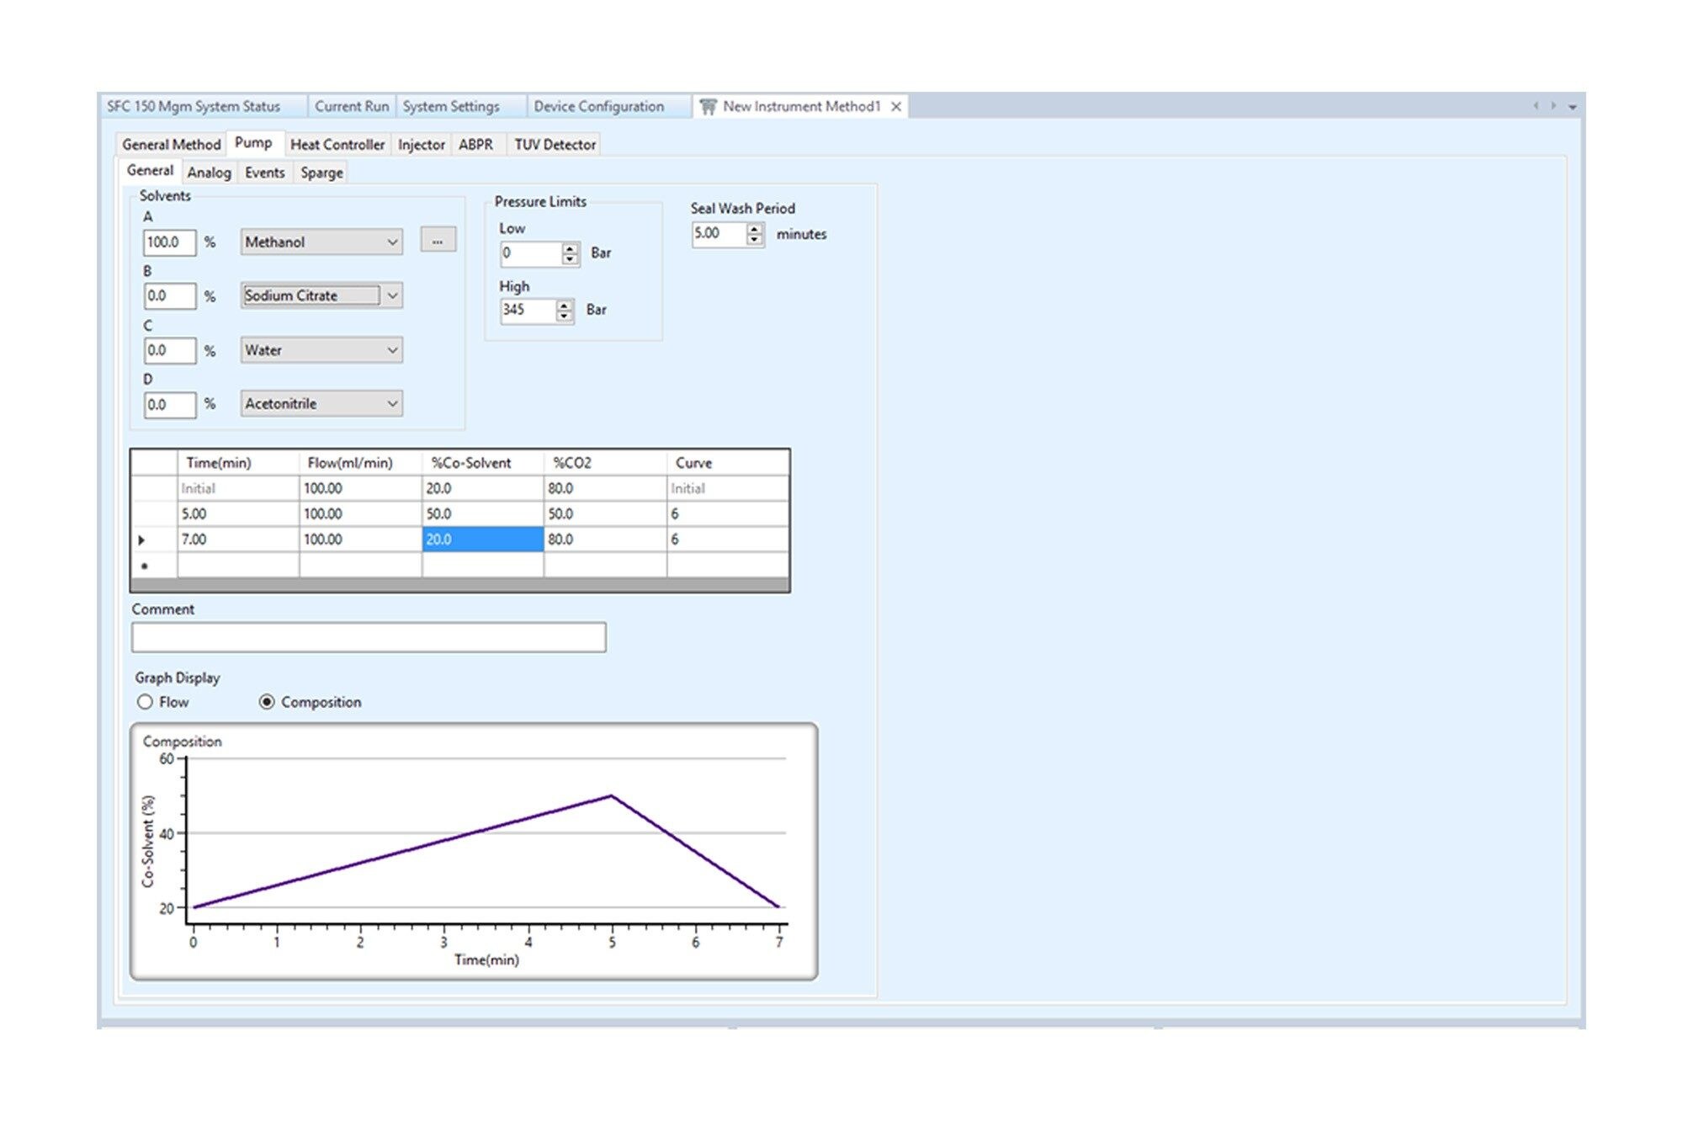
Task: Select the row marker arrow for 7.00 row
Action: tap(142, 540)
